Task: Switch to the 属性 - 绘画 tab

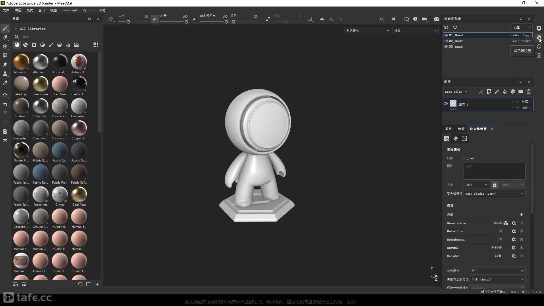Action: [x=455, y=129]
